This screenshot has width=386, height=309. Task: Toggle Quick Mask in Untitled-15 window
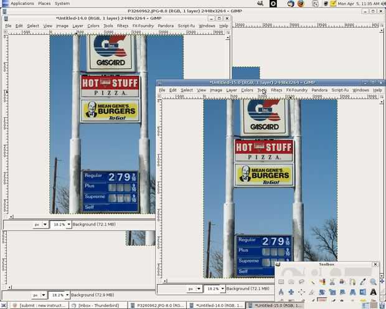tap(159, 281)
